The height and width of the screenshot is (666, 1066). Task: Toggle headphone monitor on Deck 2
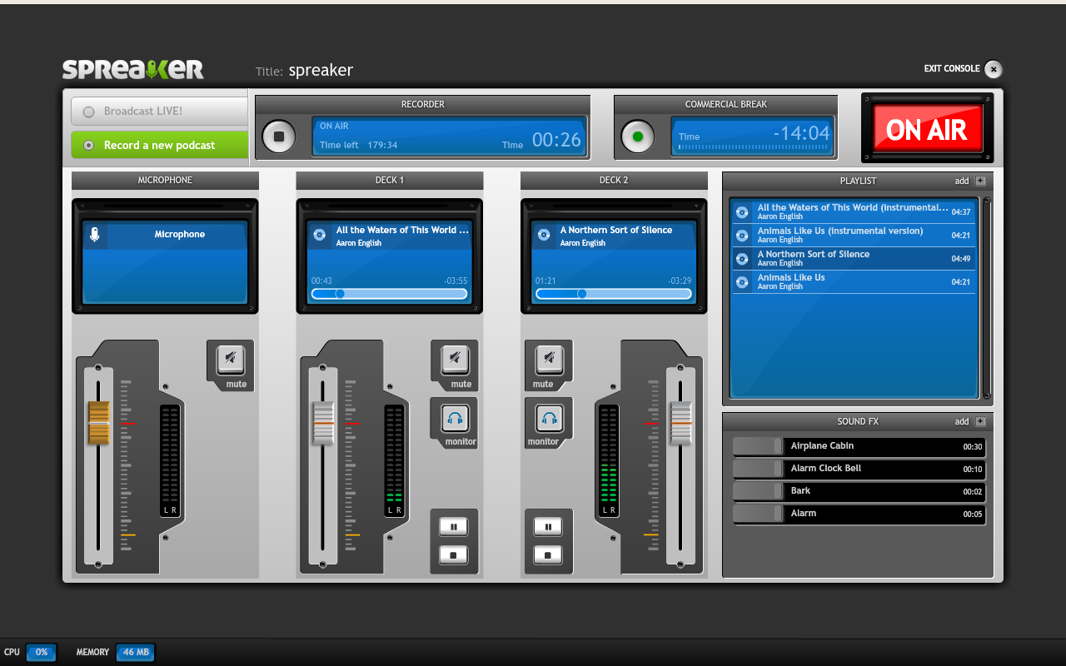tap(548, 417)
